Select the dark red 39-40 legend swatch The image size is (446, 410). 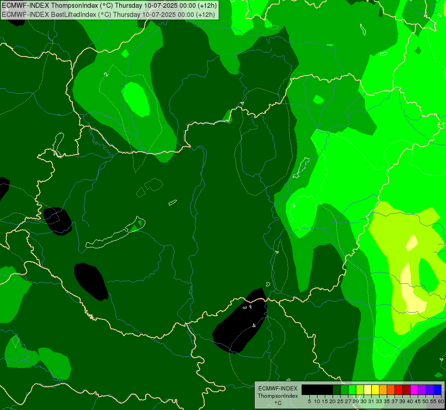pos(406,389)
